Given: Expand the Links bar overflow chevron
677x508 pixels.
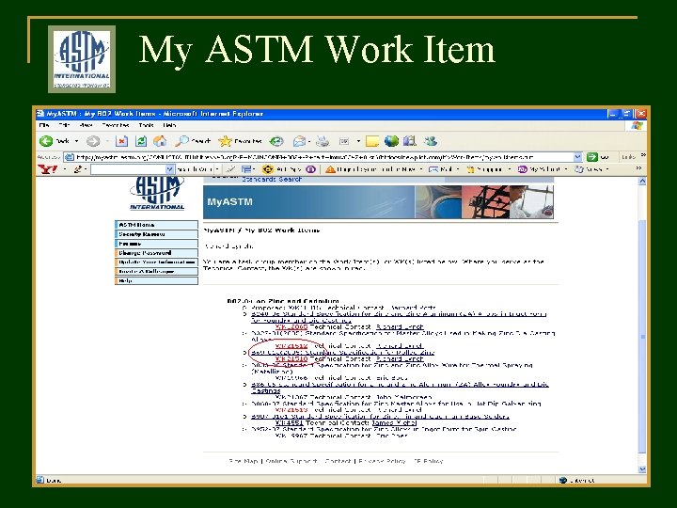Looking at the screenshot, I should tap(643, 154).
